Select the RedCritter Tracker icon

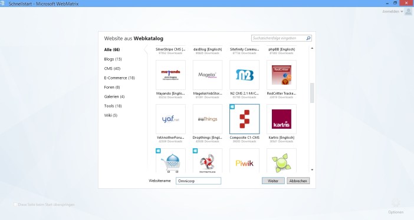281,75
